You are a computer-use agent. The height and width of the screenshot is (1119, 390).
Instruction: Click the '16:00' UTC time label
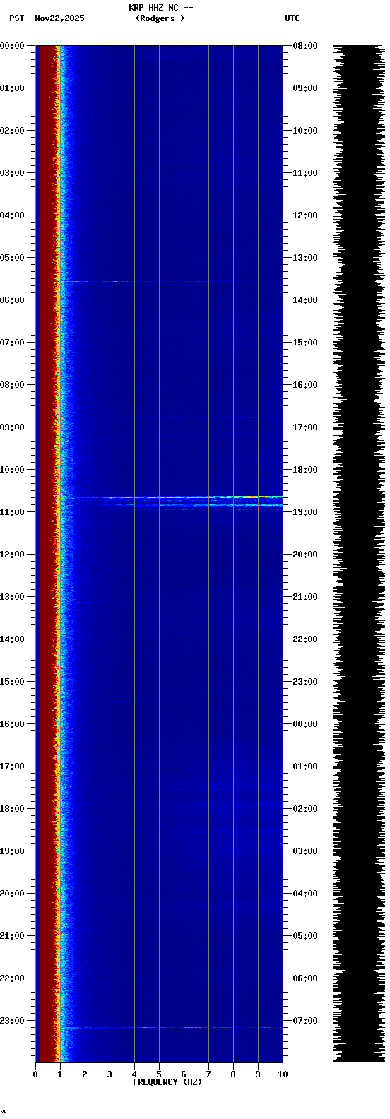click(305, 385)
